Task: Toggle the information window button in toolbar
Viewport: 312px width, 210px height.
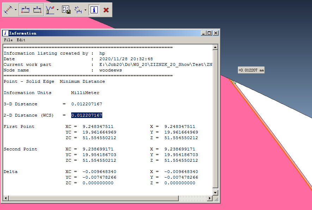Action: [x=94, y=10]
